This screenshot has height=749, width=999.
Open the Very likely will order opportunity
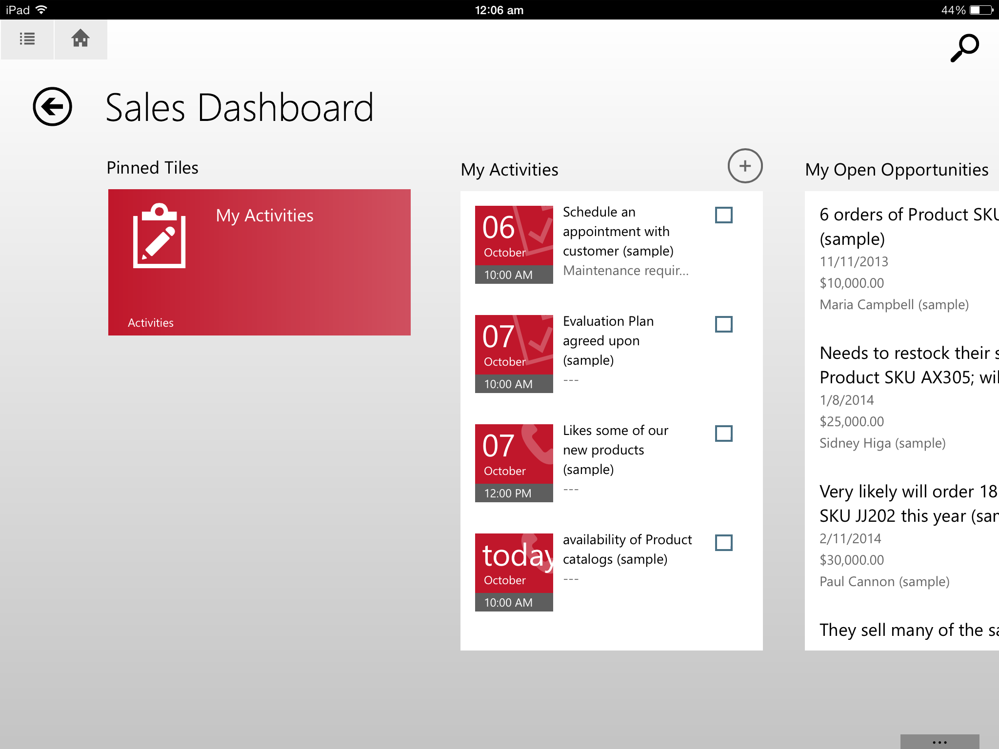coord(907,503)
